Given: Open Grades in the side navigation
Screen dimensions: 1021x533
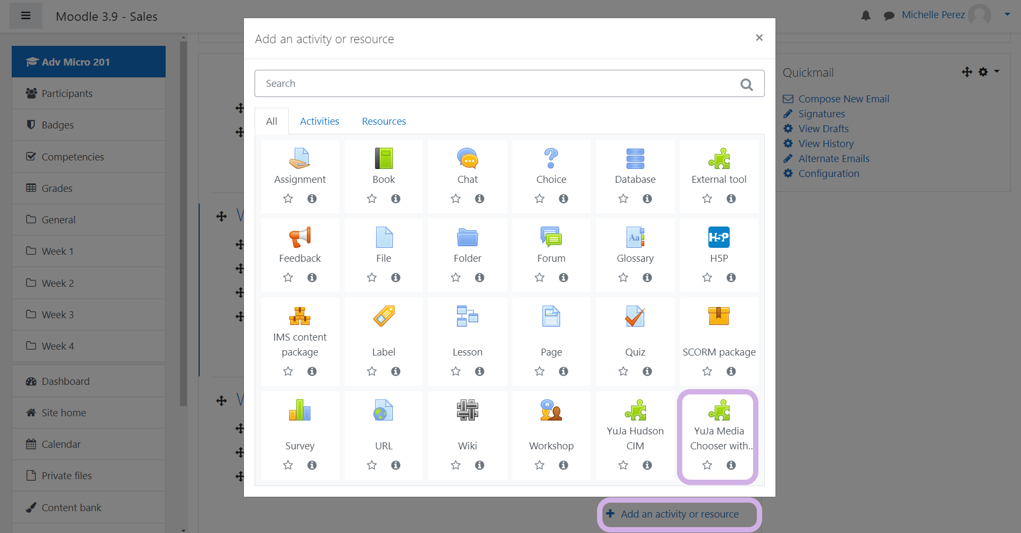Looking at the screenshot, I should pos(57,188).
